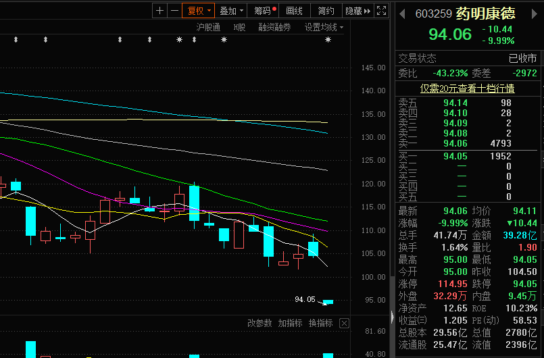The height and width of the screenshot is (358, 544).
Task: Close the indicator sub-panel
Action: pos(344,324)
